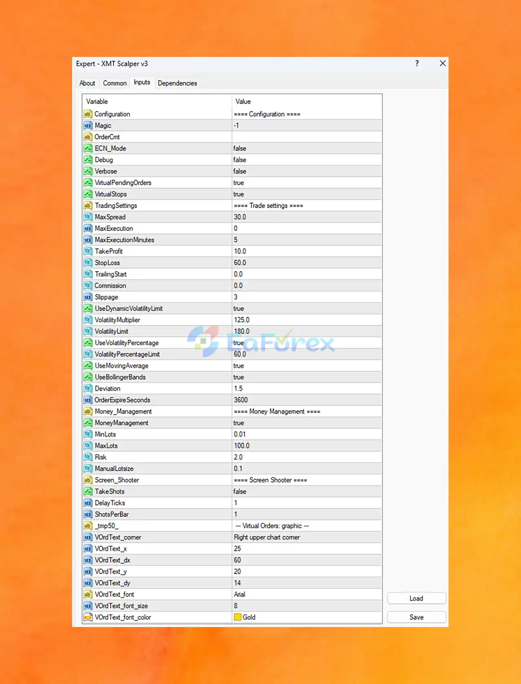Click the VolatilityMultiplier double icon
521x684 pixels.
88,320
